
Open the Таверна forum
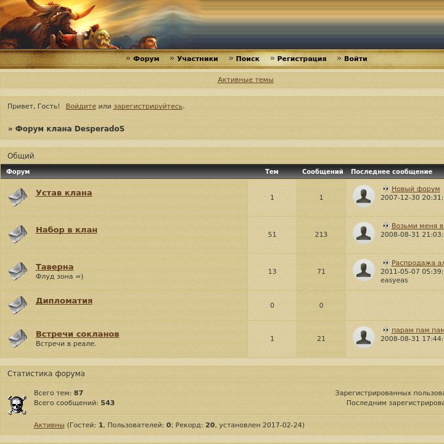[x=54, y=267]
